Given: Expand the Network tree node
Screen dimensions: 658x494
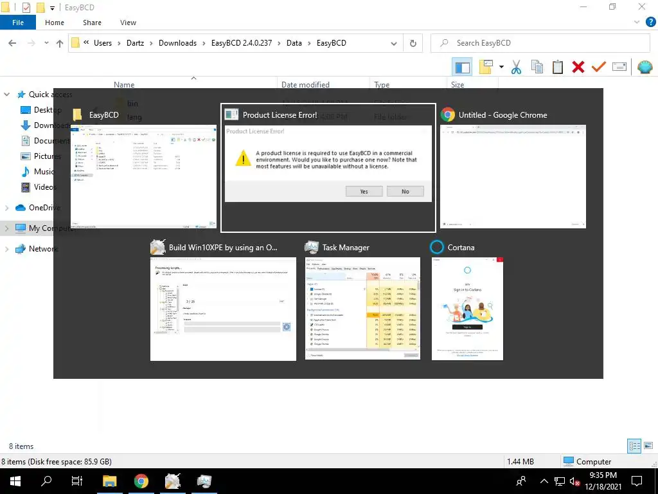Looking at the screenshot, I should click(x=6, y=249).
